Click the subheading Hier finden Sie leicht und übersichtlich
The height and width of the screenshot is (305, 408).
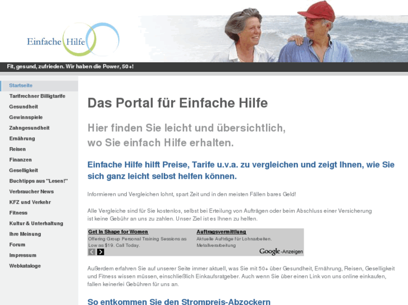coord(186,135)
